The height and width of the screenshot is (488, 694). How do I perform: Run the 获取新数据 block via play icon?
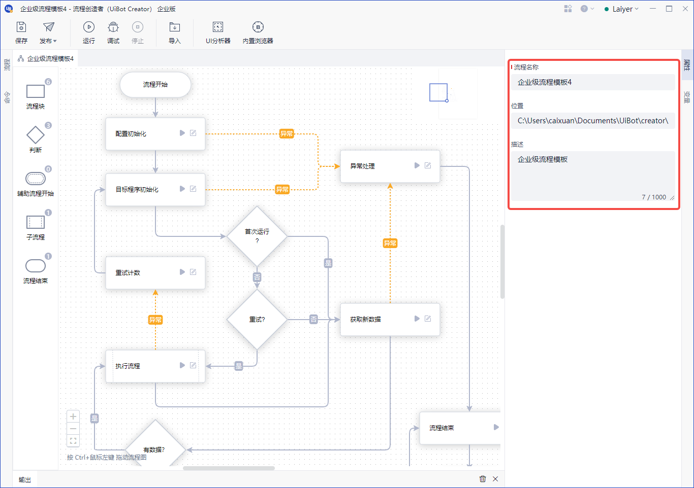pos(417,319)
